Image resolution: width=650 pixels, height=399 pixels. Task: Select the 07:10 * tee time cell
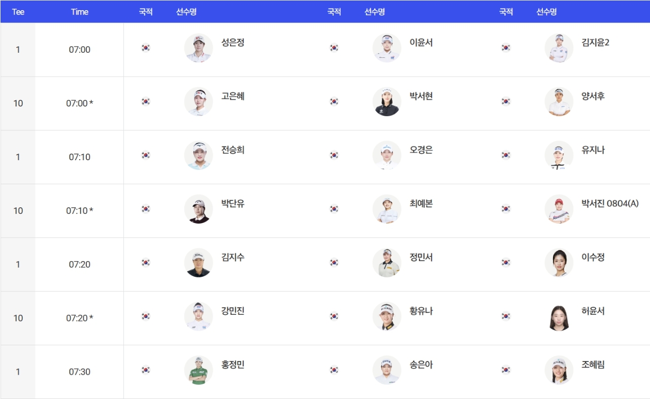[80, 211]
